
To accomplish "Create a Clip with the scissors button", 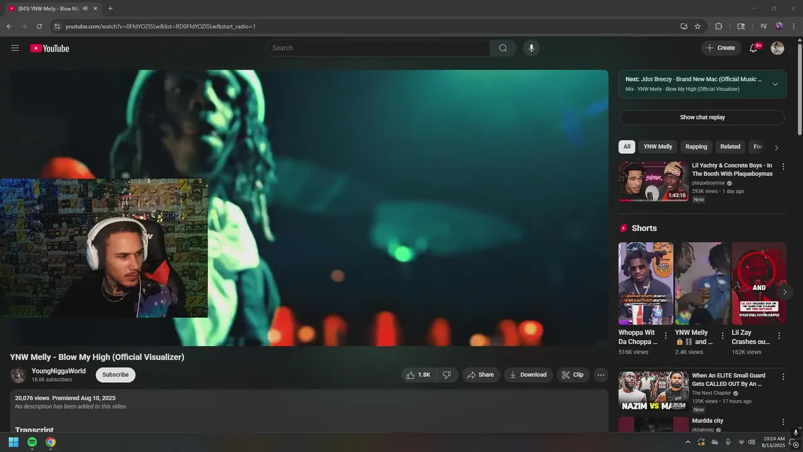I will tap(573, 375).
